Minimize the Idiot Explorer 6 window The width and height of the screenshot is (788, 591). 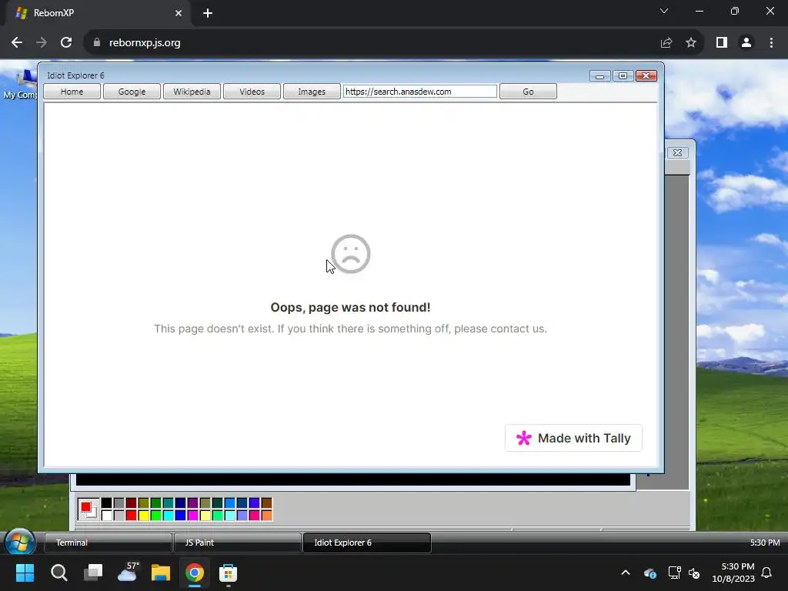click(599, 76)
